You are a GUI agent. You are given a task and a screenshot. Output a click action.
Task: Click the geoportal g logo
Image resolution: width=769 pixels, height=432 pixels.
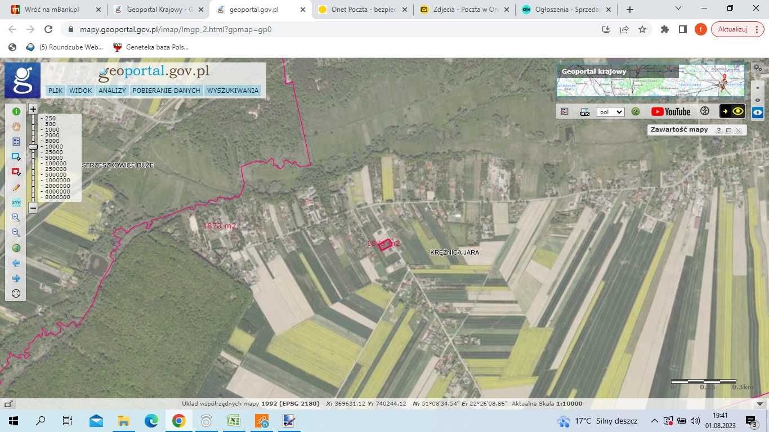[x=23, y=80]
